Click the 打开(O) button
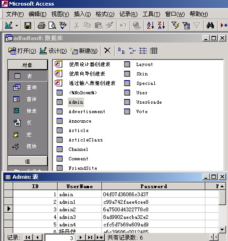The width and height of the screenshot is (228, 241). tap(22, 51)
